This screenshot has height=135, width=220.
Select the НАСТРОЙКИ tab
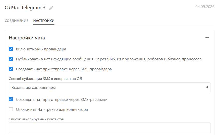coord(44,21)
